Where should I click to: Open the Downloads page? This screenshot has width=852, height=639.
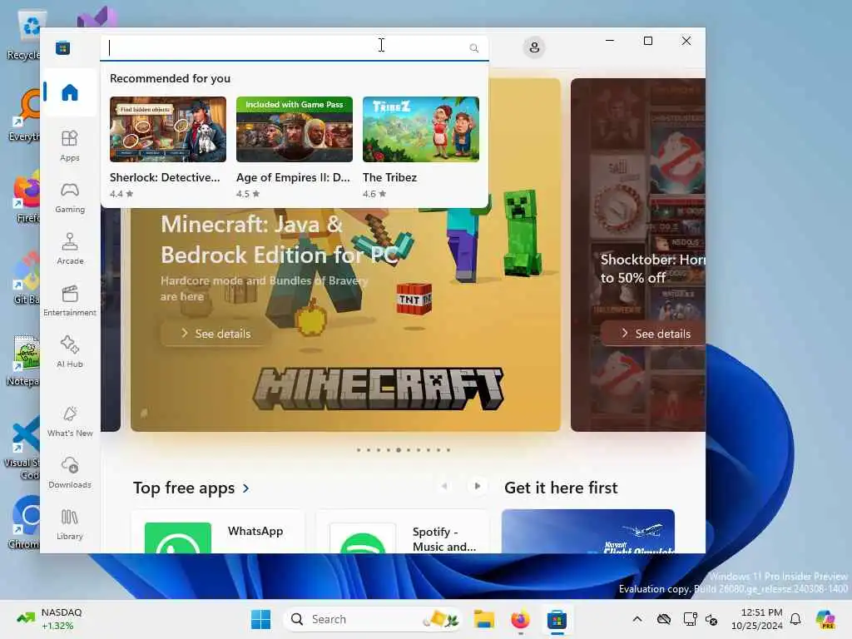pos(70,473)
